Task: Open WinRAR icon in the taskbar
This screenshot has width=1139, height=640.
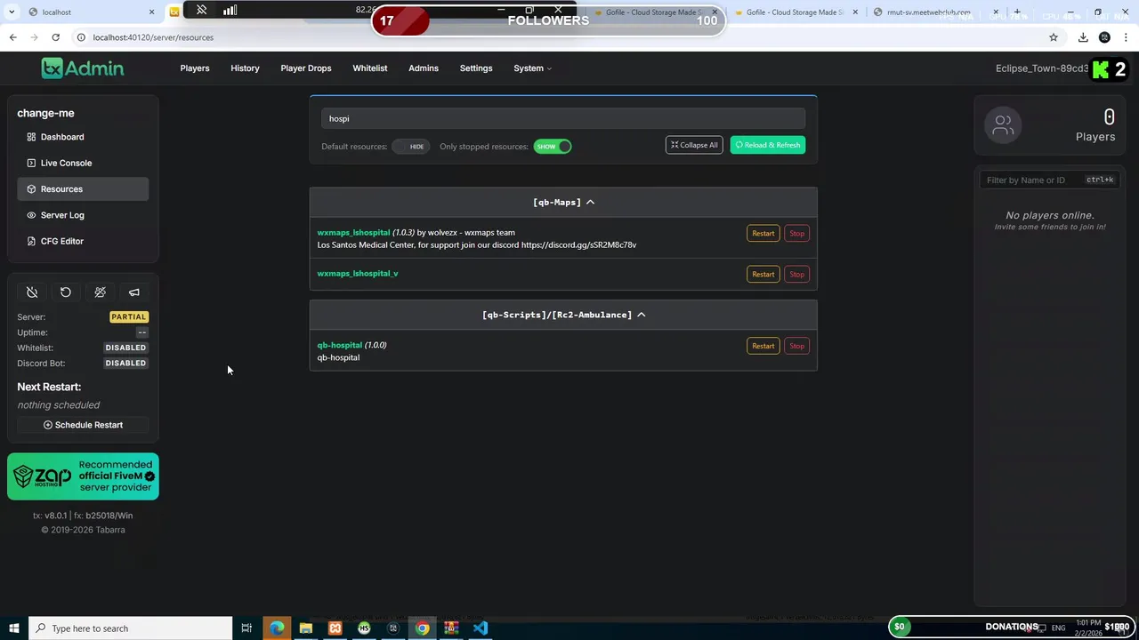Action: [x=451, y=628]
